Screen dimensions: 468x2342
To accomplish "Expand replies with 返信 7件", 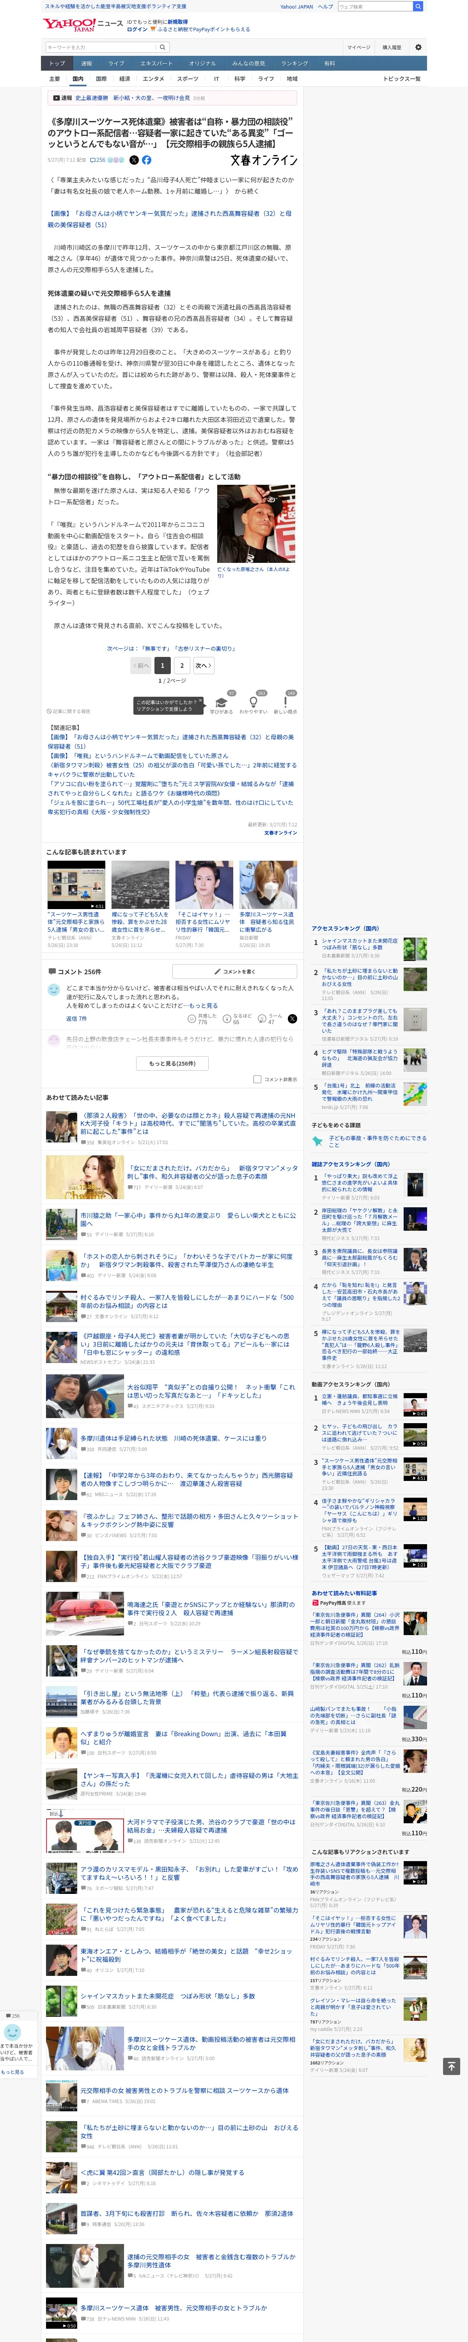I will pos(76,1019).
